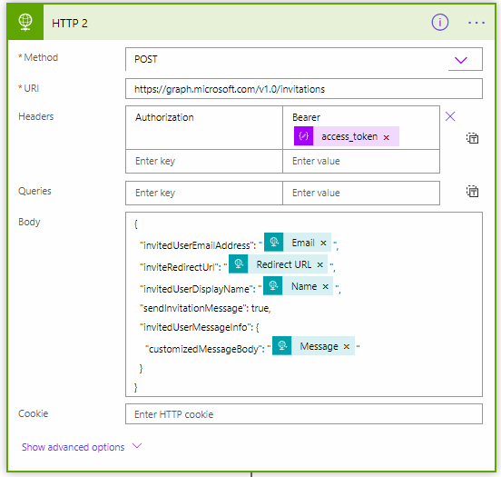
Task: Click the inviteRedirectUrl key text
Action: pos(181,267)
